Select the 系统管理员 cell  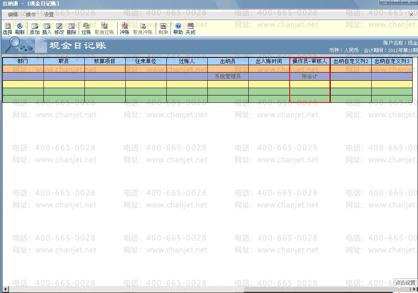coord(228,77)
